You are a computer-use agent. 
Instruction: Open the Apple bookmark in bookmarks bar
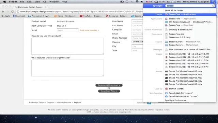click(x=6, y=16)
